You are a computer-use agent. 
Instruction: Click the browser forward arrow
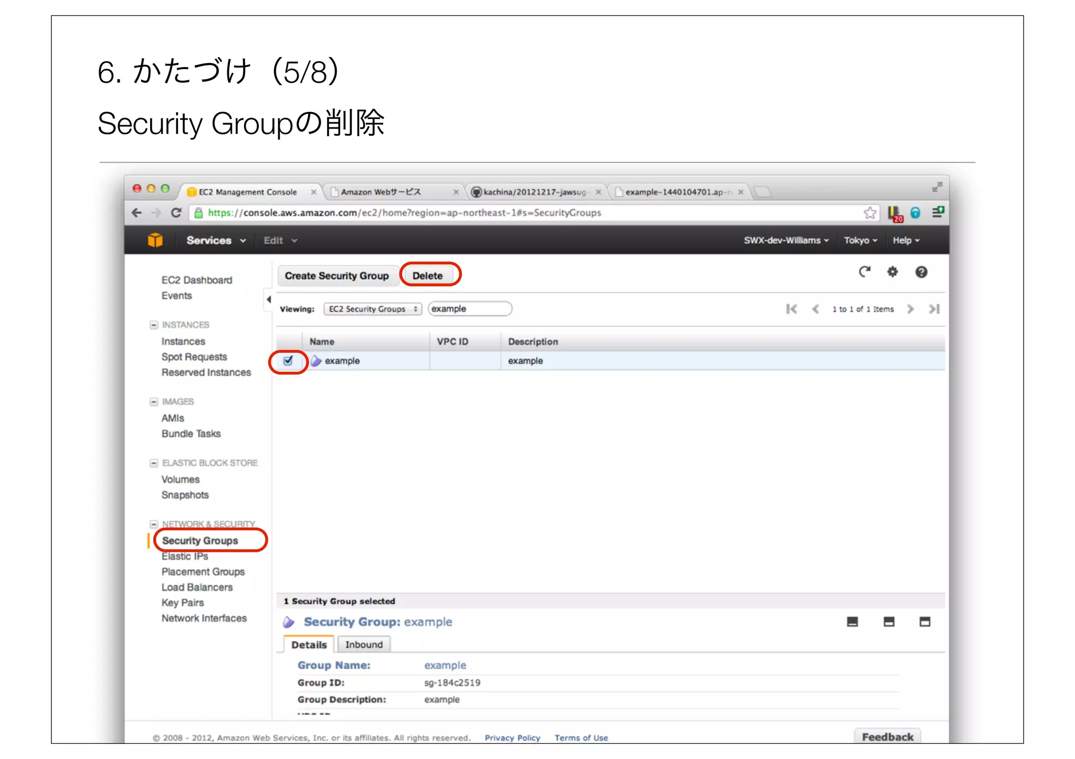click(x=156, y=212)
